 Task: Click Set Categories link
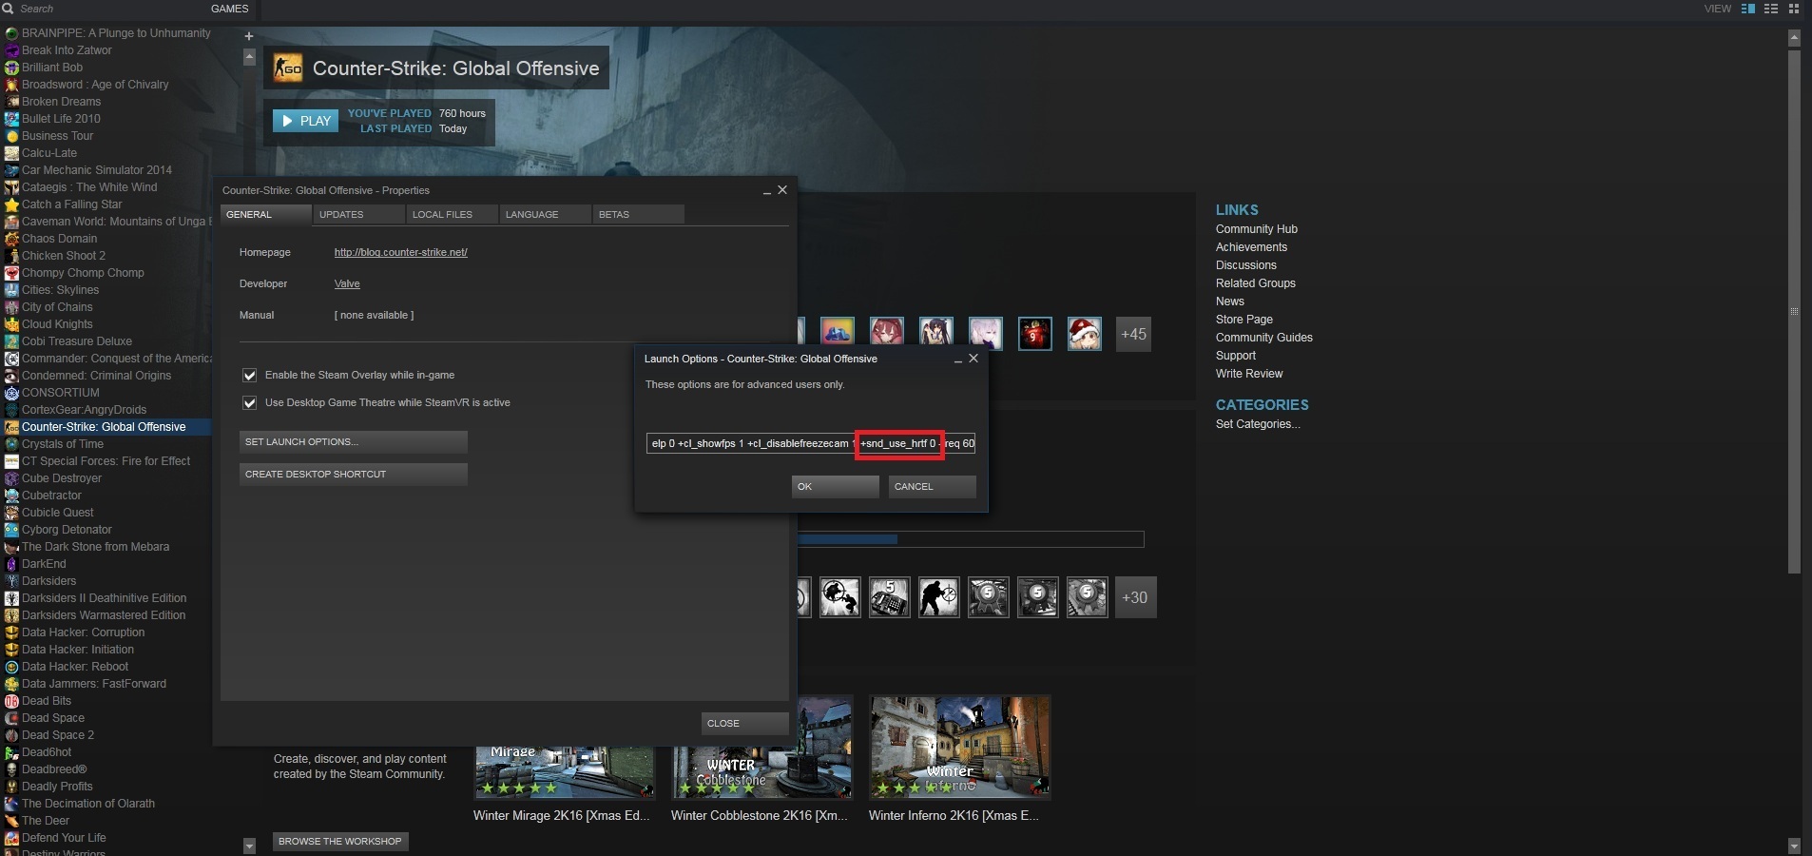click(x=1257, y=424)
